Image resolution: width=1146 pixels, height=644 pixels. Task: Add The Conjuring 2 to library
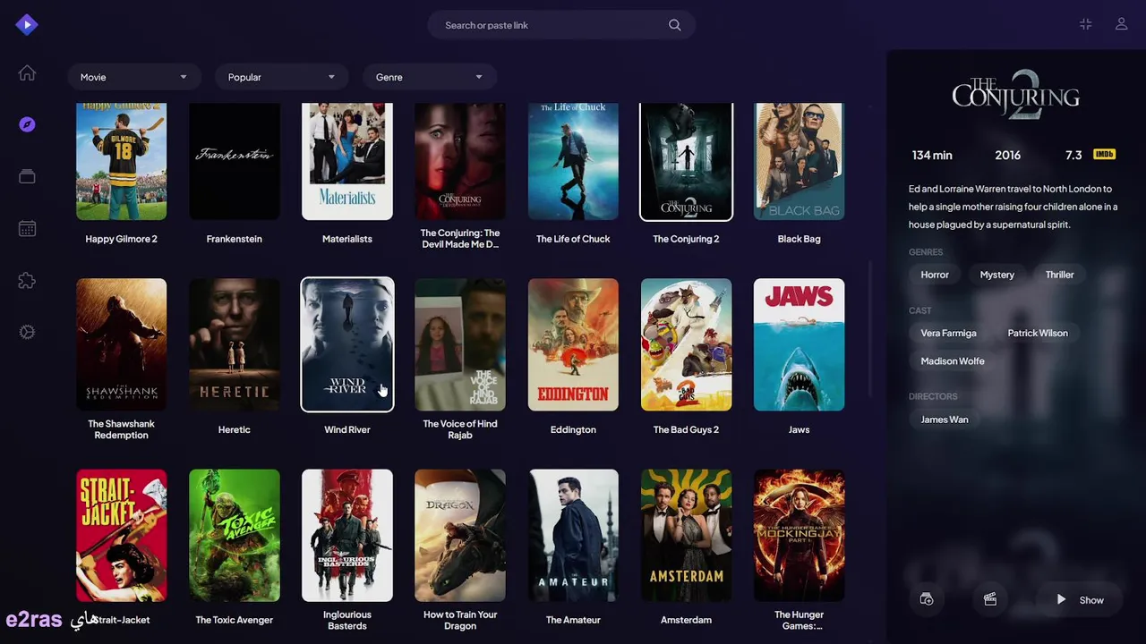tap(927, 599)
